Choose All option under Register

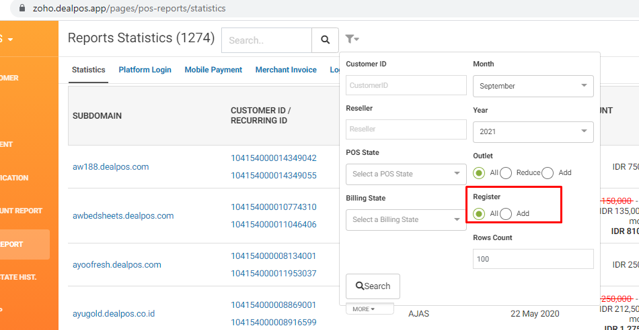pos(479,213)
